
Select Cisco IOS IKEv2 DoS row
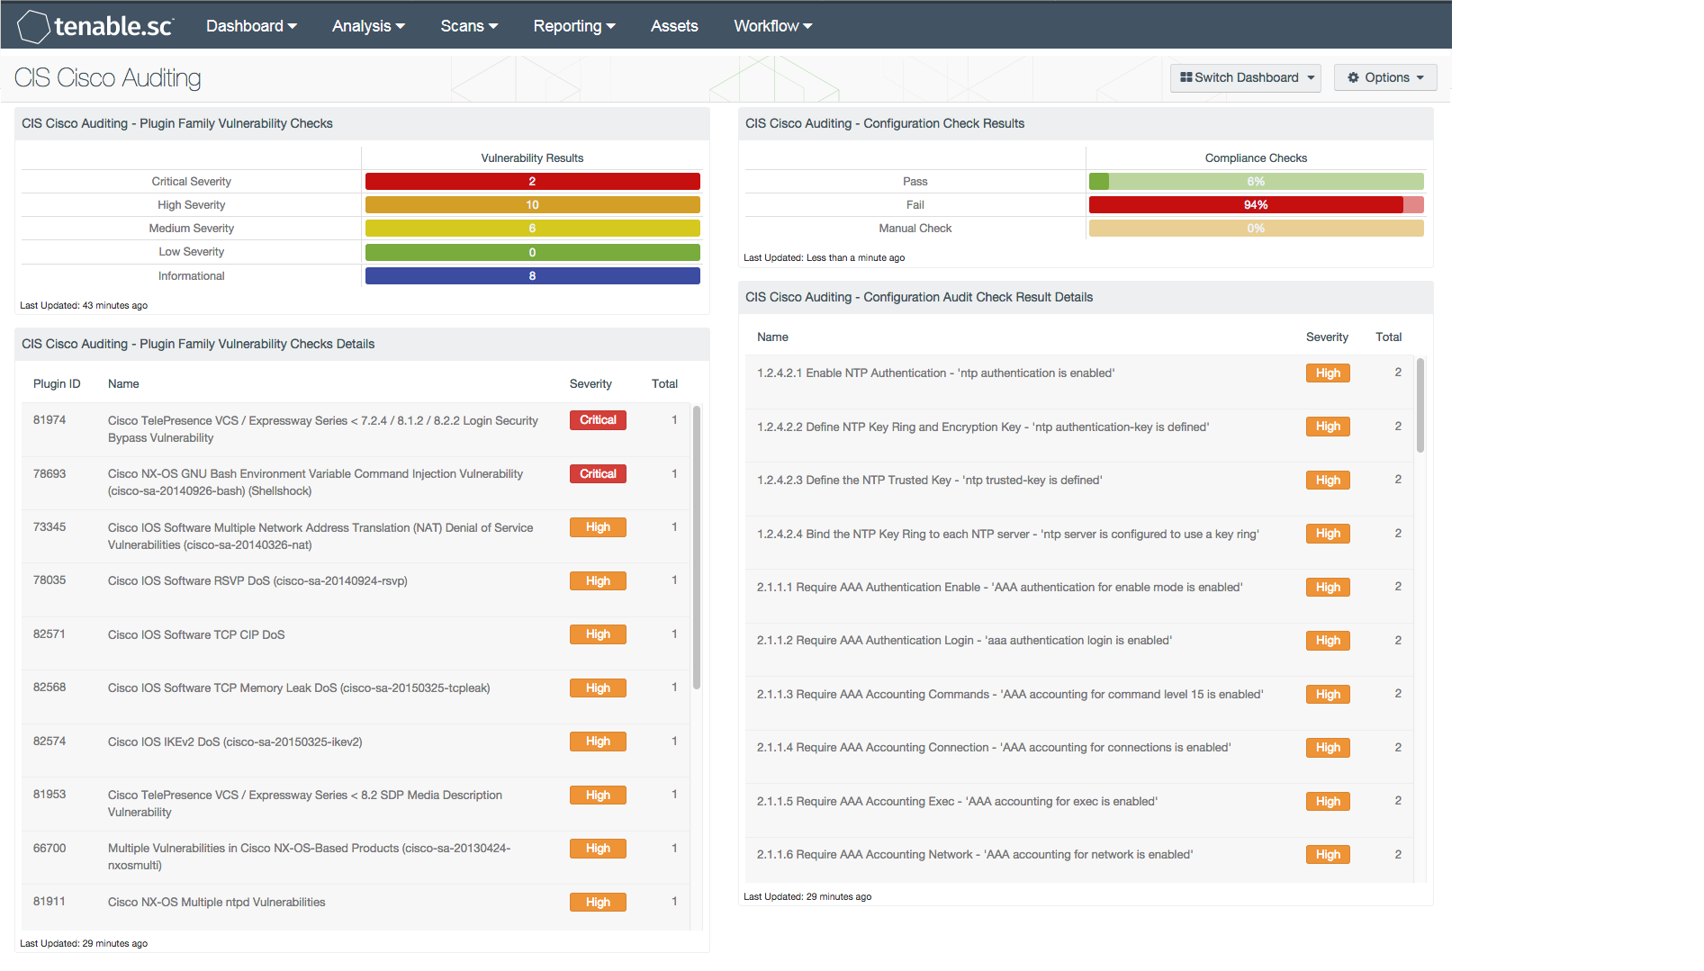[356, 751]
